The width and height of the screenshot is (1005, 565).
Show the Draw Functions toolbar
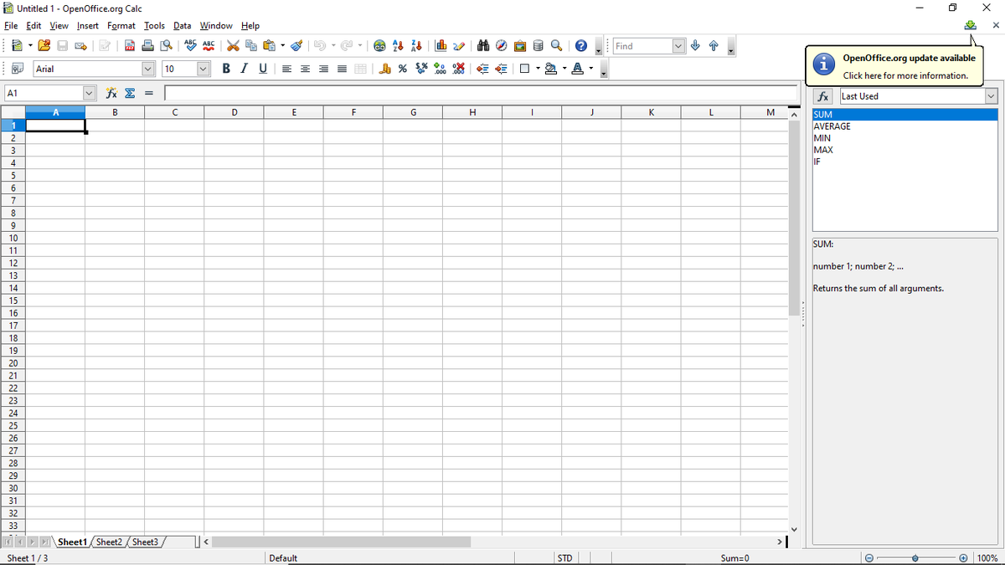pyautogui.click(x=458, y=46)
